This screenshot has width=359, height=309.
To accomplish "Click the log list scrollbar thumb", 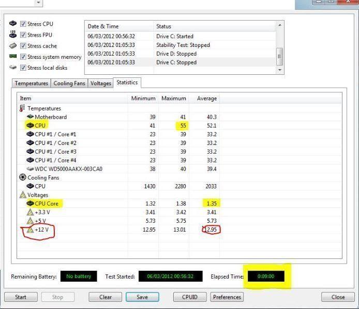I will pos(279,56).
